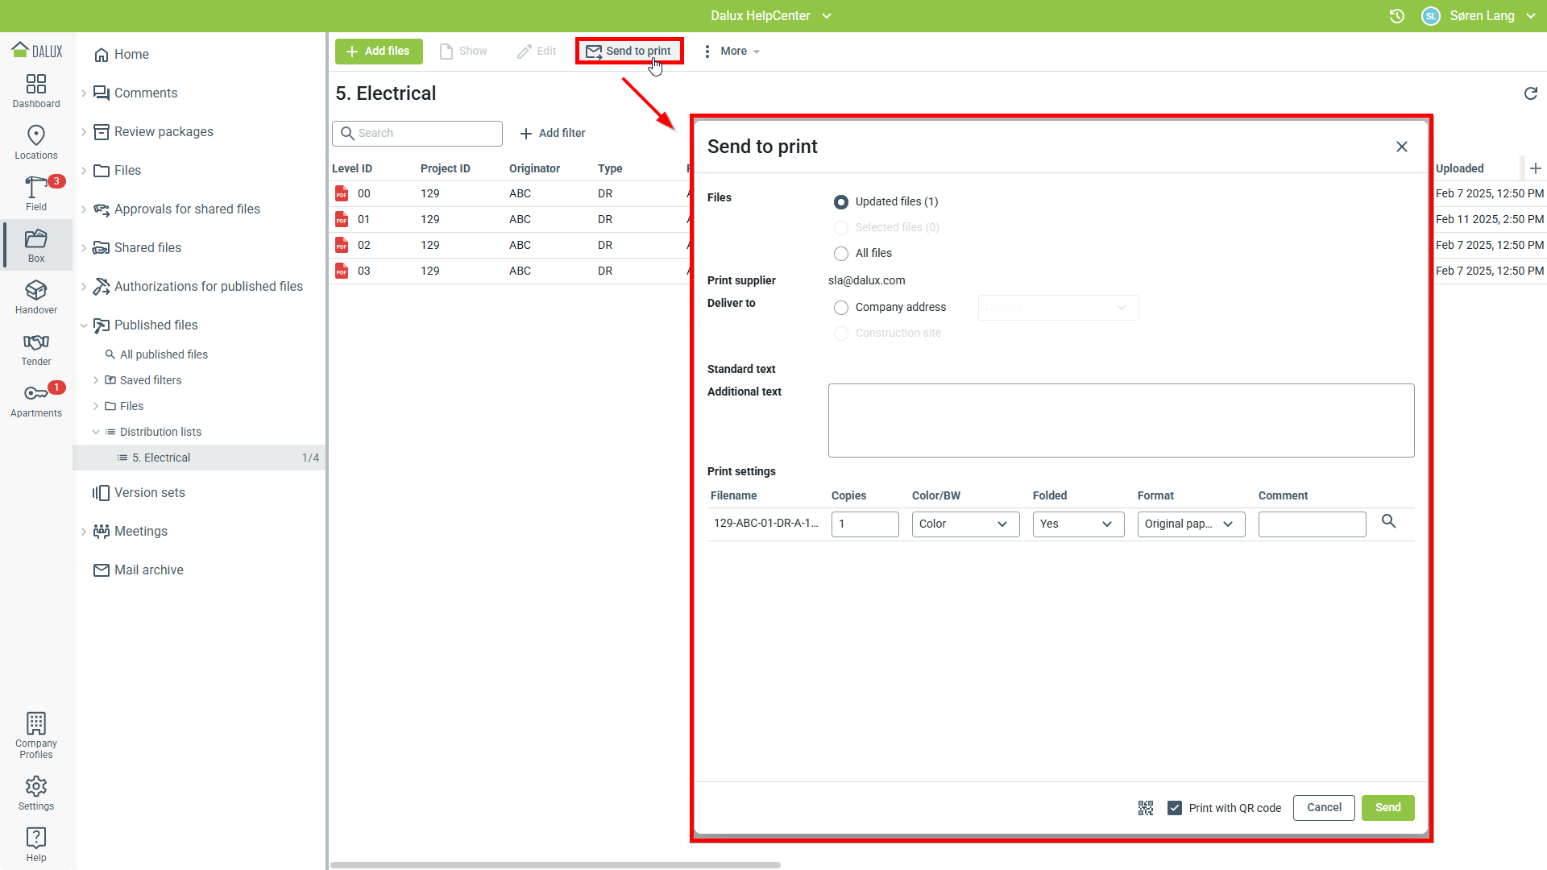Open the Handover module icon
Screen dimensions: 1547x870
click(x=36, y=296)
